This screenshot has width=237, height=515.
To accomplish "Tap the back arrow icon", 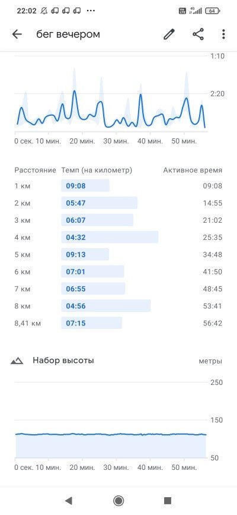I will click(x=17, y=34).
